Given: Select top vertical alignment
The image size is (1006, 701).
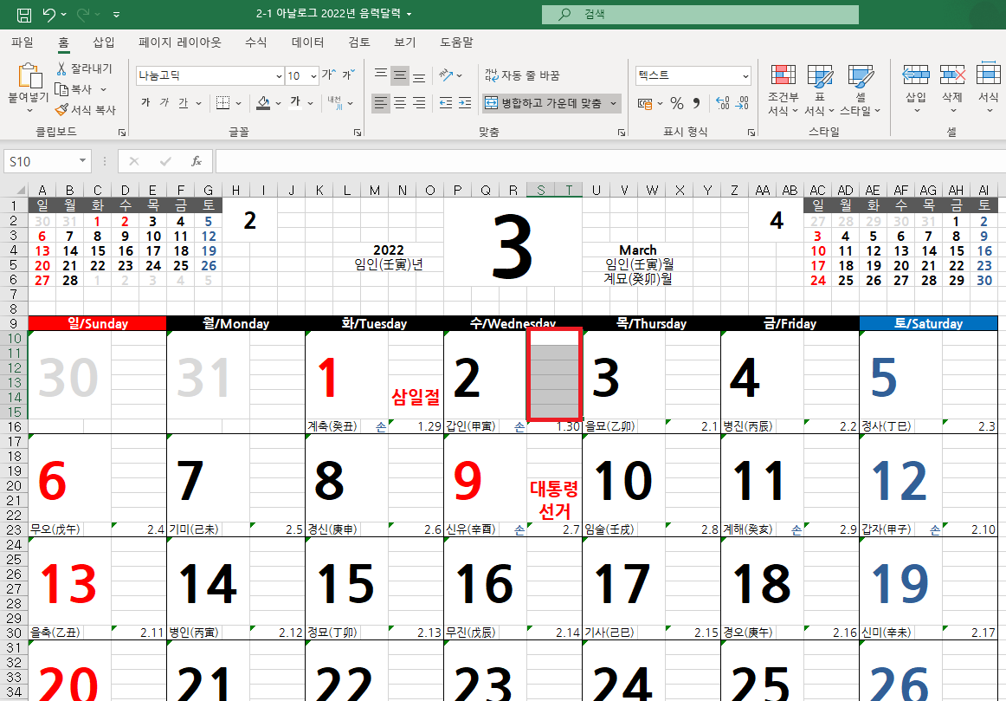Looking at the screenshot, I should click(x=380, y=75).
